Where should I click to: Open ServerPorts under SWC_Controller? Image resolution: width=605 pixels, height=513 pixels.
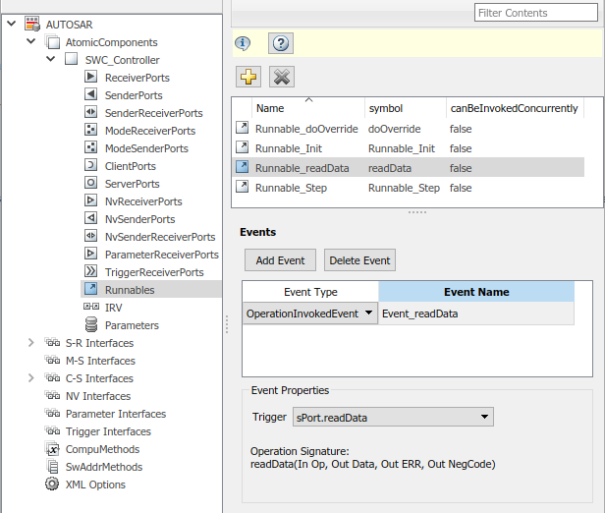pos(132,184)
